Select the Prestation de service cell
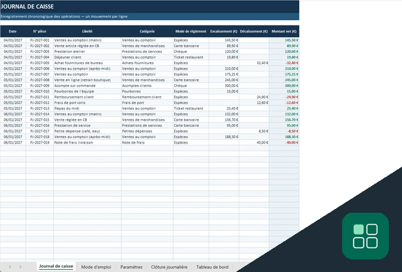402x272 pixels. click(x=87, y=126)
